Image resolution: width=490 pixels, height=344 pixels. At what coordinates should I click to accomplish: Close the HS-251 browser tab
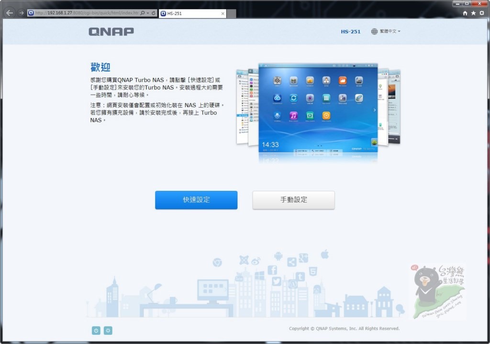coord(223,13)
